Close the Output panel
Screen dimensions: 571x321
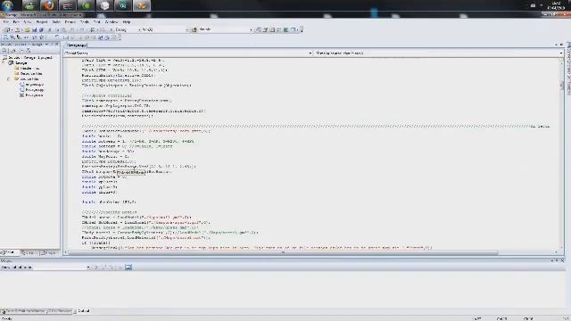tap(563, 260)
